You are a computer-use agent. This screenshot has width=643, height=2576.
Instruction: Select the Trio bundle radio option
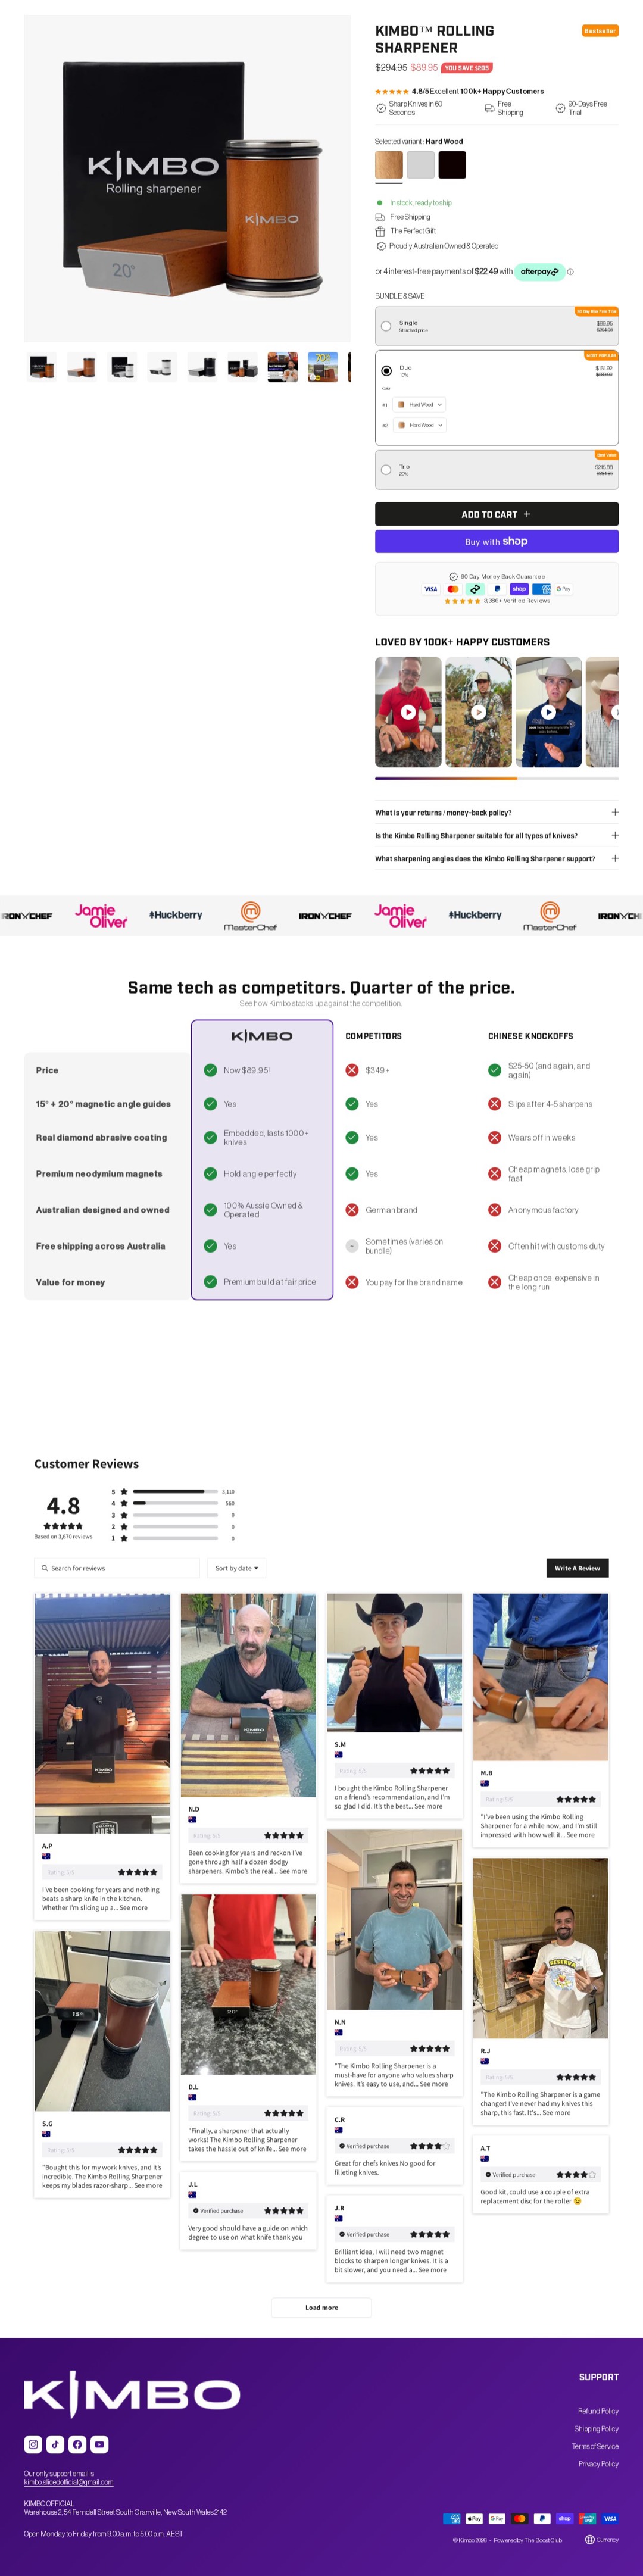386,469
